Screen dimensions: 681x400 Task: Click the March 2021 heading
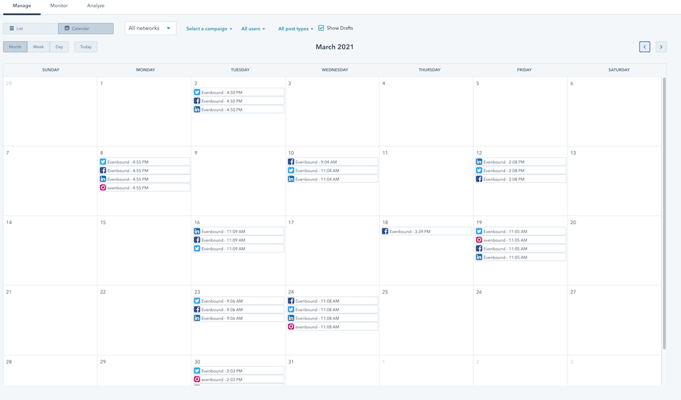coord(334,47)
